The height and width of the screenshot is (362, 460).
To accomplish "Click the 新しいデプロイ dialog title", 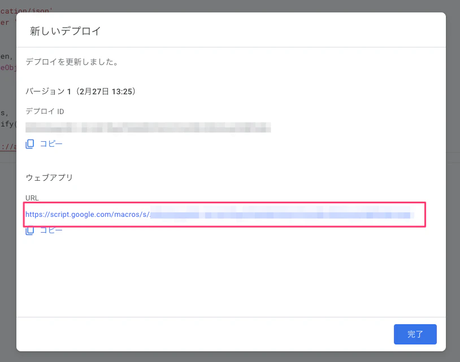I will [66, 31].
